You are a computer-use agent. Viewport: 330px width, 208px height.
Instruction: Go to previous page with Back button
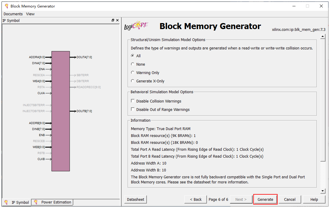click(x=195, y=199)
